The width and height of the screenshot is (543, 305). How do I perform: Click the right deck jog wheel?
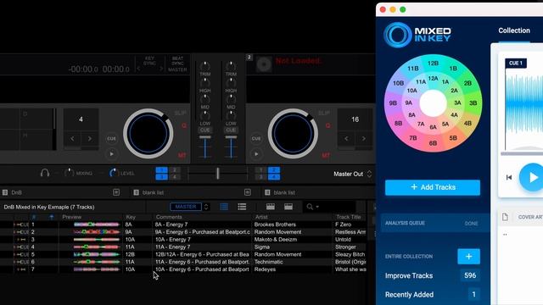coord(293,134)
